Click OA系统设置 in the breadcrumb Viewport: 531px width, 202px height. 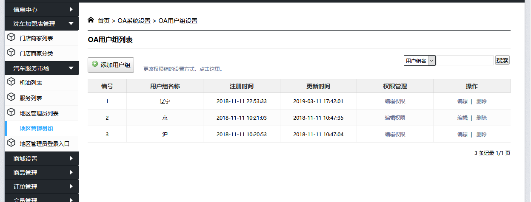pos(134,21)
